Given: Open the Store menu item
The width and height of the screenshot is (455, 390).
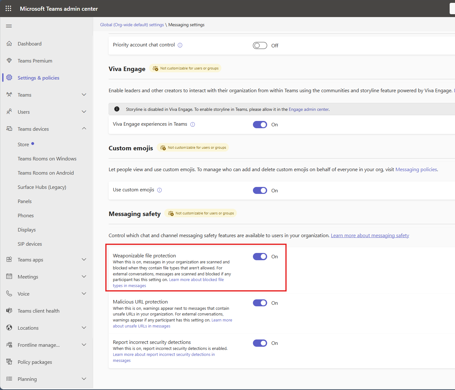Looking at the screenshot, I should pos(23,145).
